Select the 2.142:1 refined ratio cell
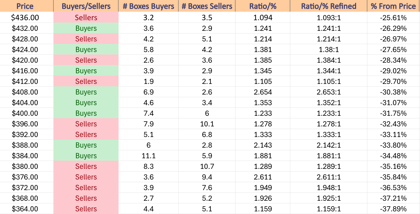Screen dimensions: 420x214 (329, 145)
